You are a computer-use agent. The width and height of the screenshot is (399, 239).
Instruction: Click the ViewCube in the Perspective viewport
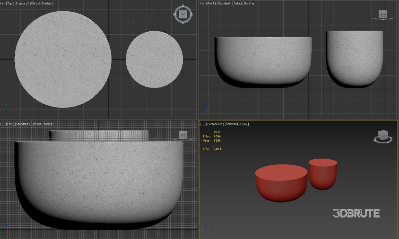[x=383, y=136]
